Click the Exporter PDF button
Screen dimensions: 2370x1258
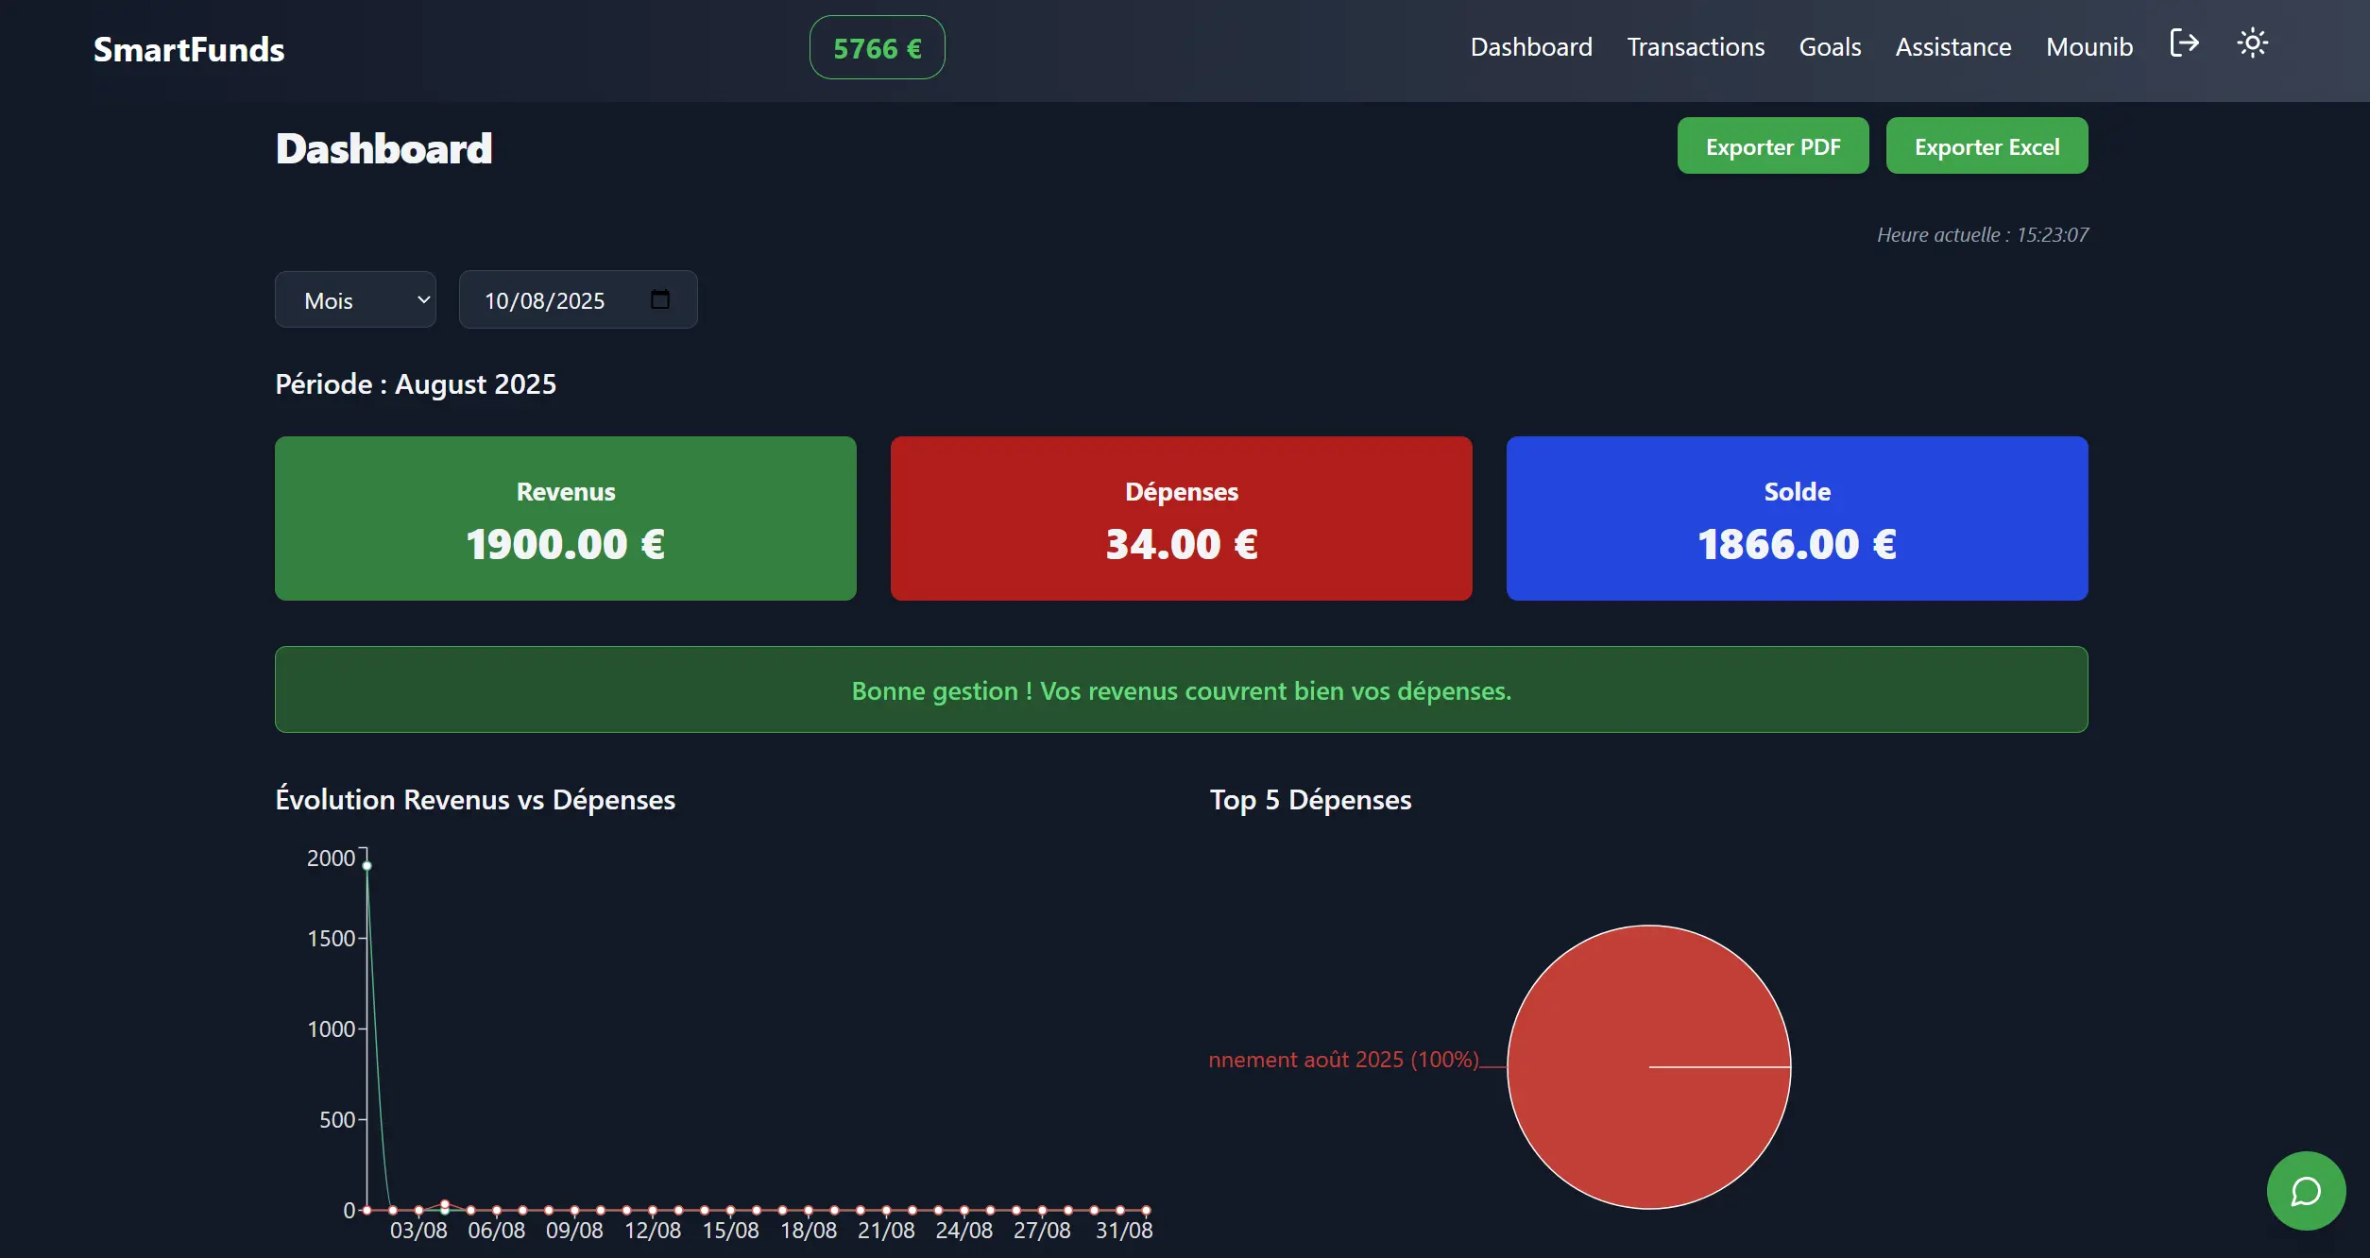click(1772, 146)
